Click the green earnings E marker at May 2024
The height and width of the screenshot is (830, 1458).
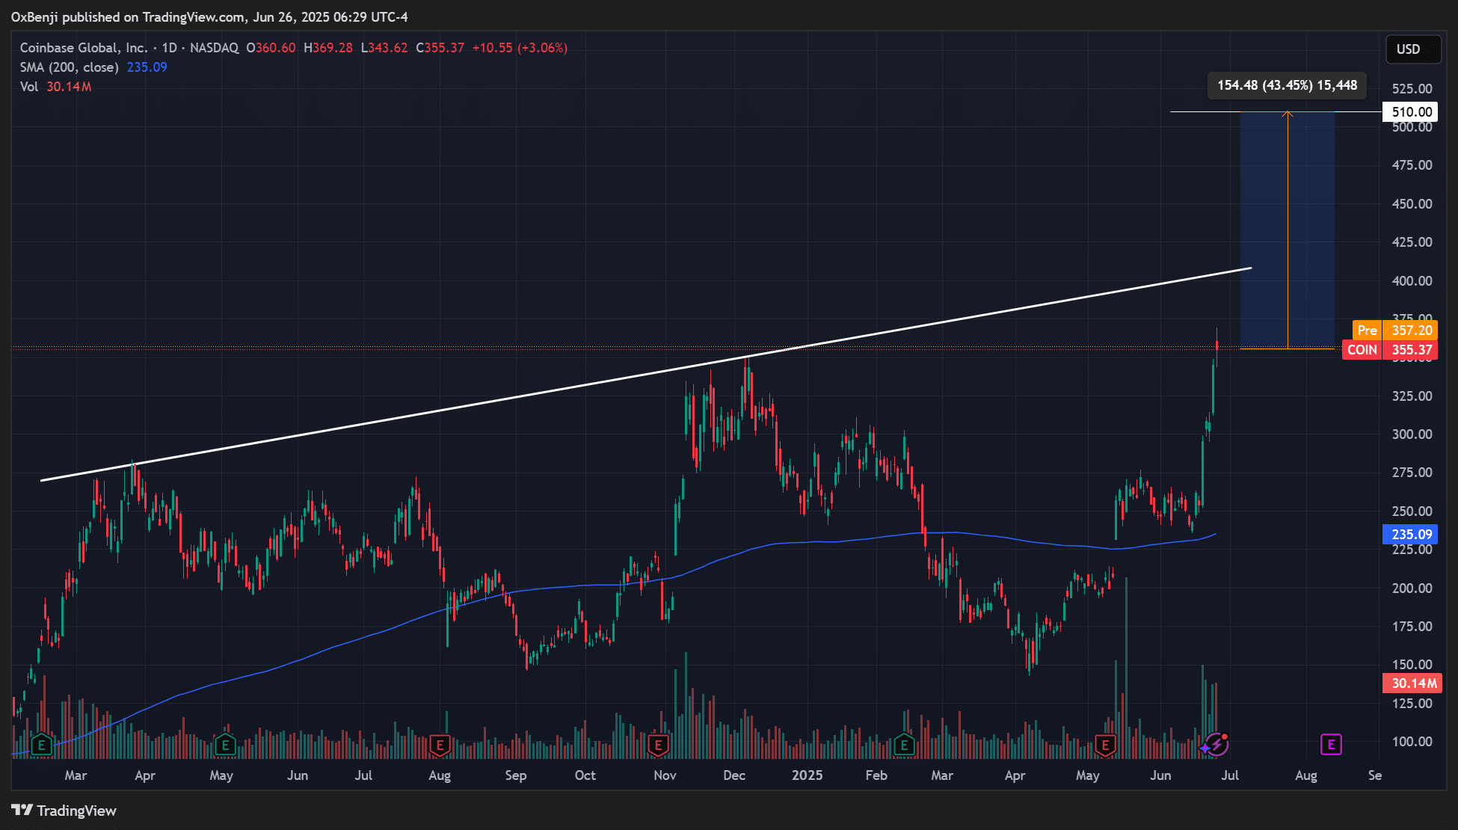coord(225,745)
